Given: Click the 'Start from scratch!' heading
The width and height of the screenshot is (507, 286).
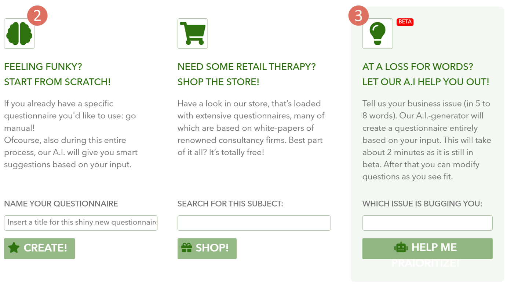Looking at the screenshot, I should click(x=57, y=82).
